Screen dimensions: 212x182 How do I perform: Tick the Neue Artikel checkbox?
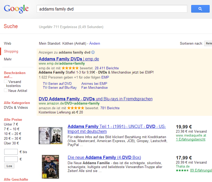(x=6, y=90)
